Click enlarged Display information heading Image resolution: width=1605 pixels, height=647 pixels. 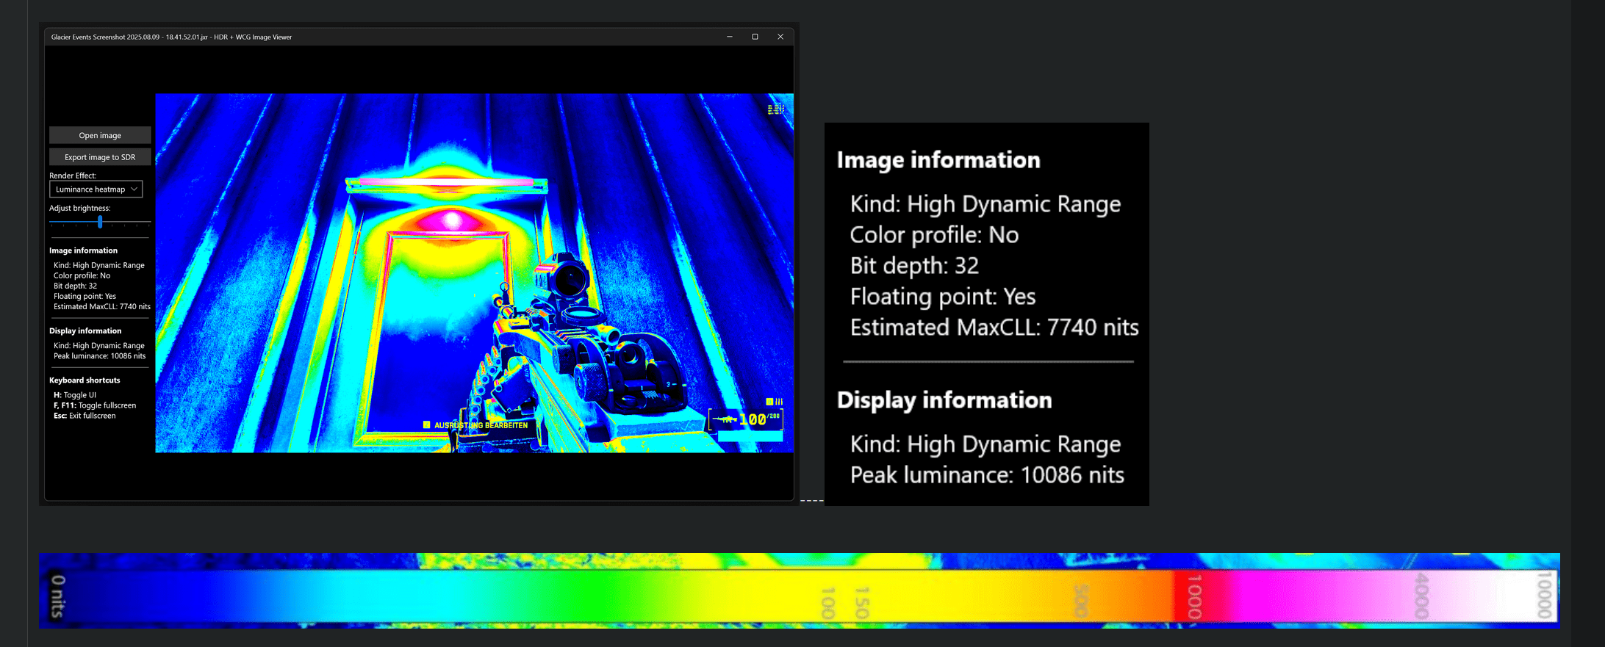coord(944,400)
